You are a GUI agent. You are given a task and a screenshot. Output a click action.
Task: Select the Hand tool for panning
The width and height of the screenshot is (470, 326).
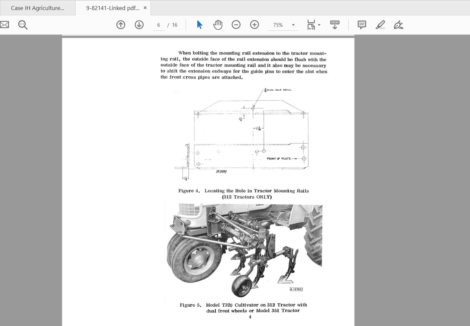[x=217, y=24]
